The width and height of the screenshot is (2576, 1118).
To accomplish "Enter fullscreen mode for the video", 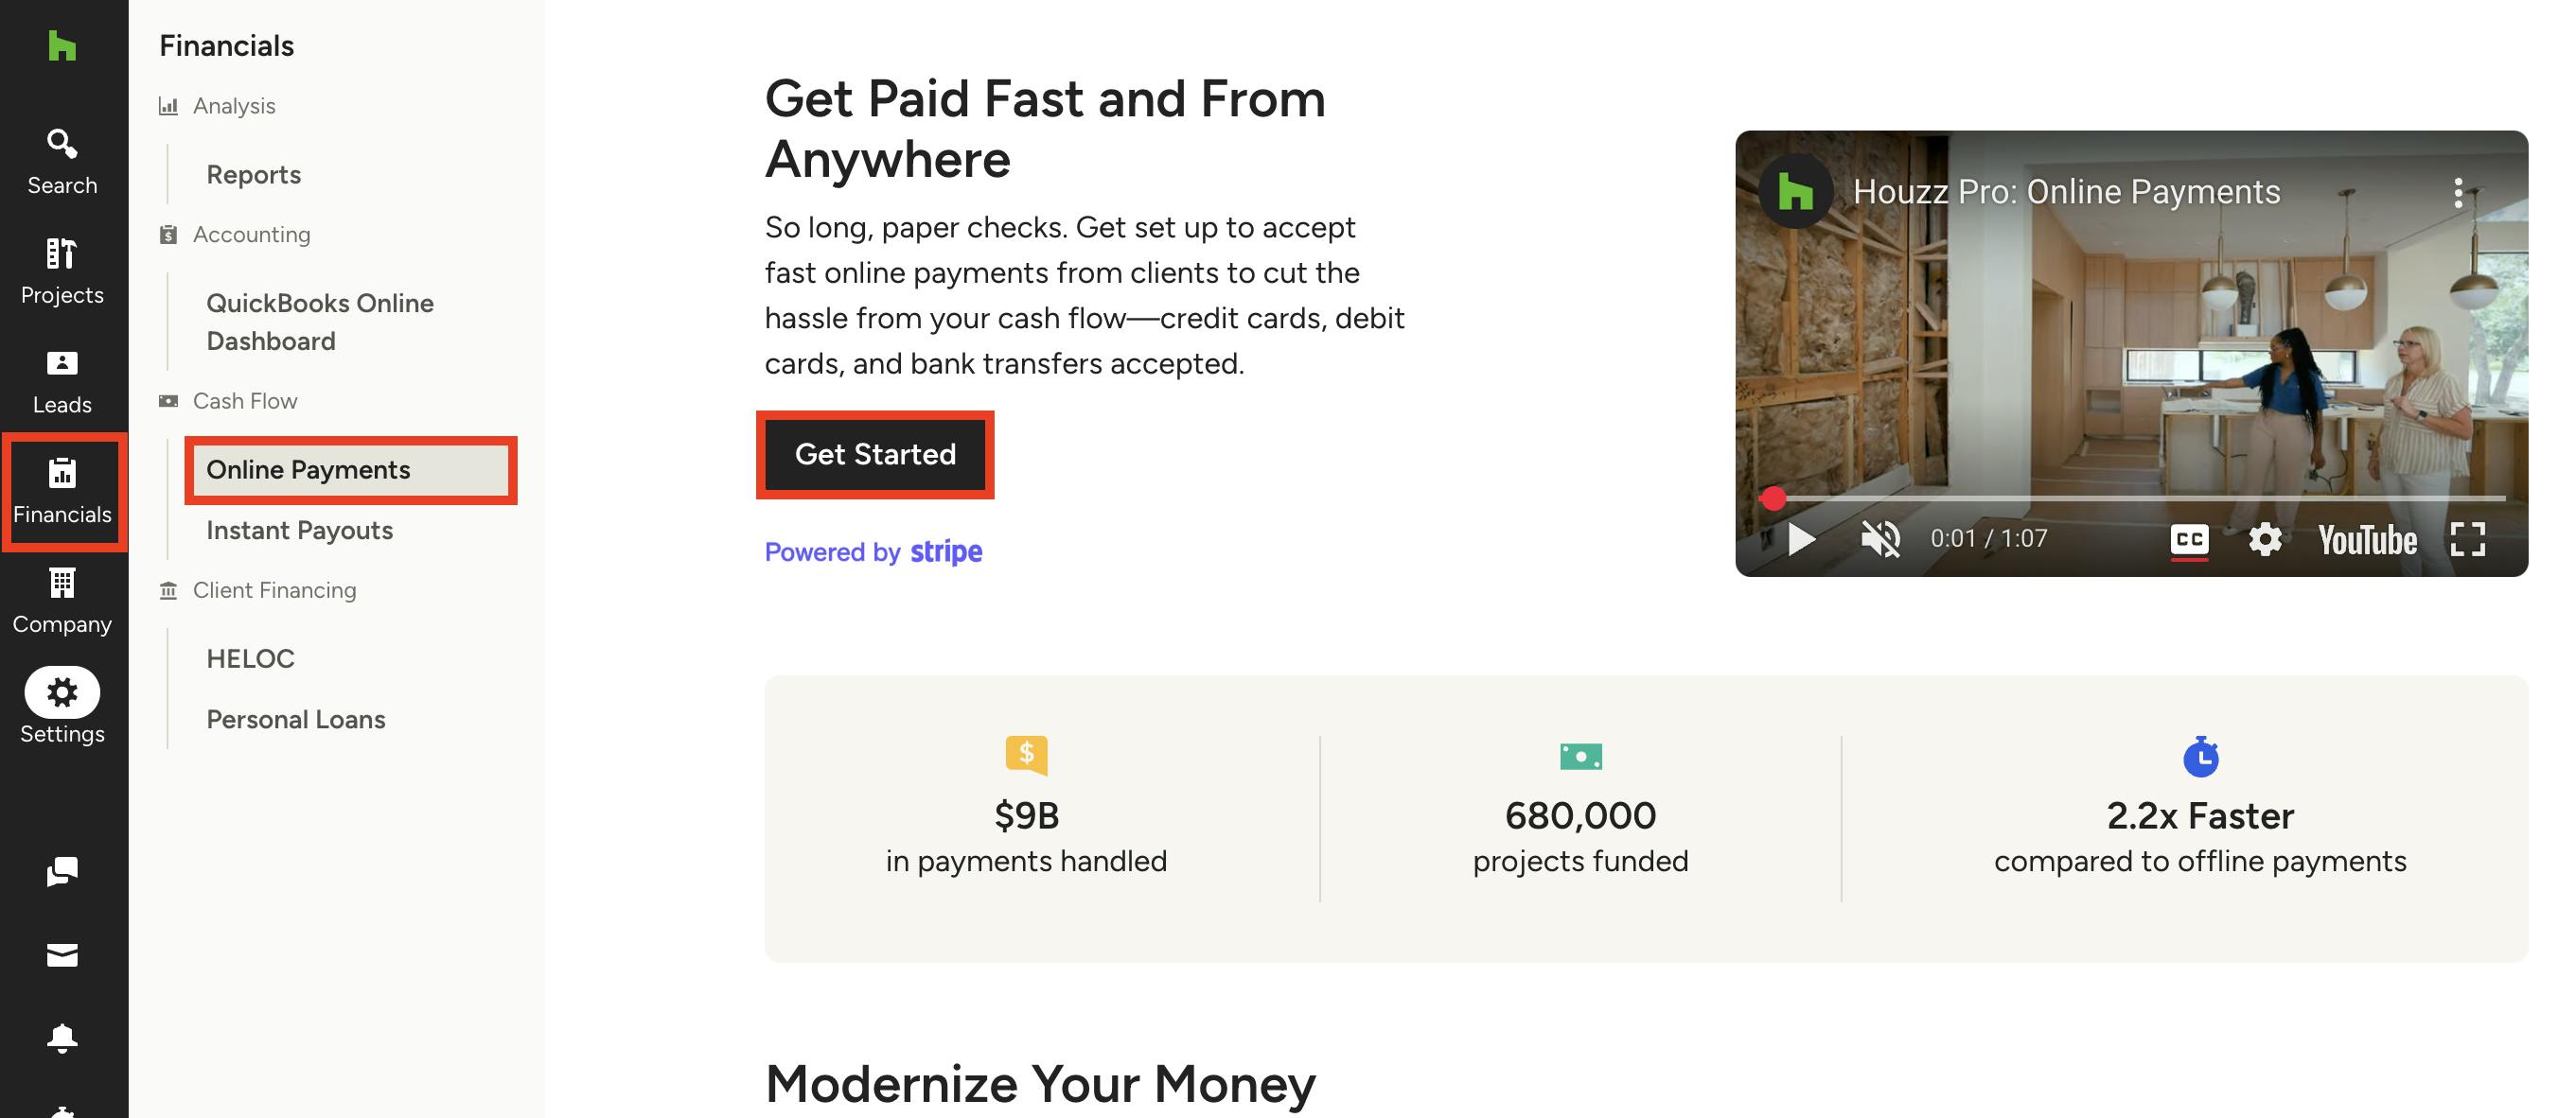I will point(2467,539).
